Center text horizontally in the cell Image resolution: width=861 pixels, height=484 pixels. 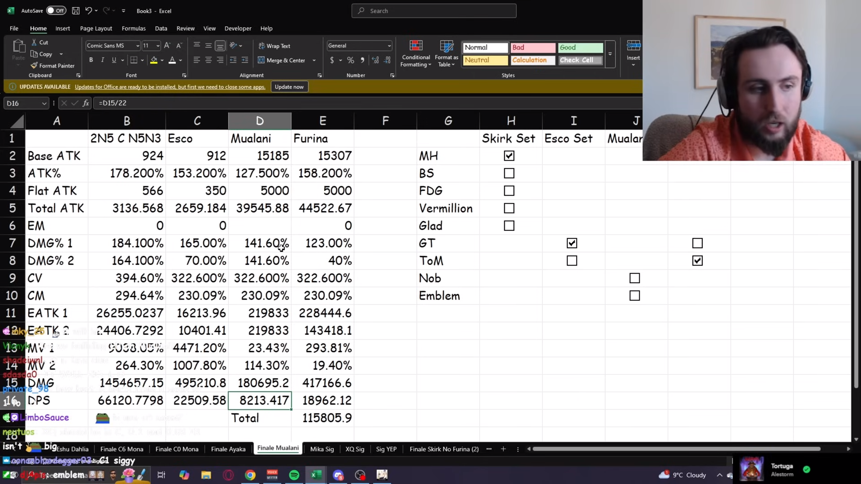point(209,60)
